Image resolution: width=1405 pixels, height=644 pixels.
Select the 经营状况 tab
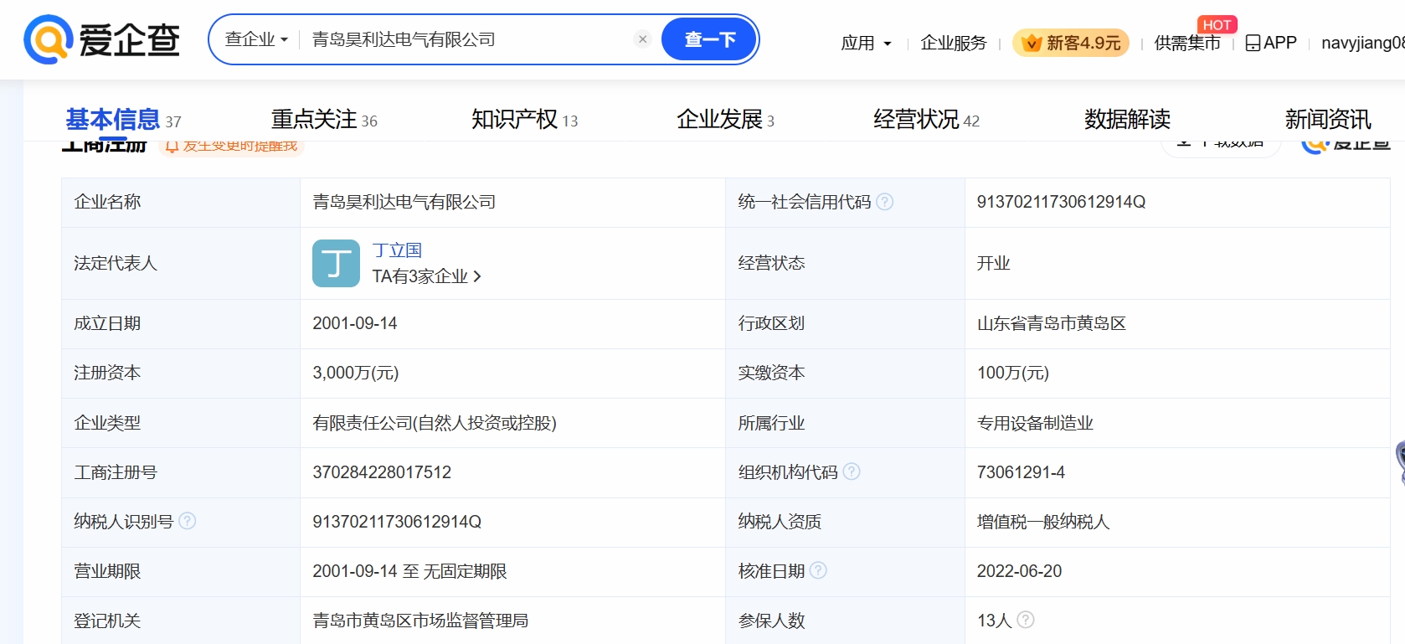tap(926, 120)
